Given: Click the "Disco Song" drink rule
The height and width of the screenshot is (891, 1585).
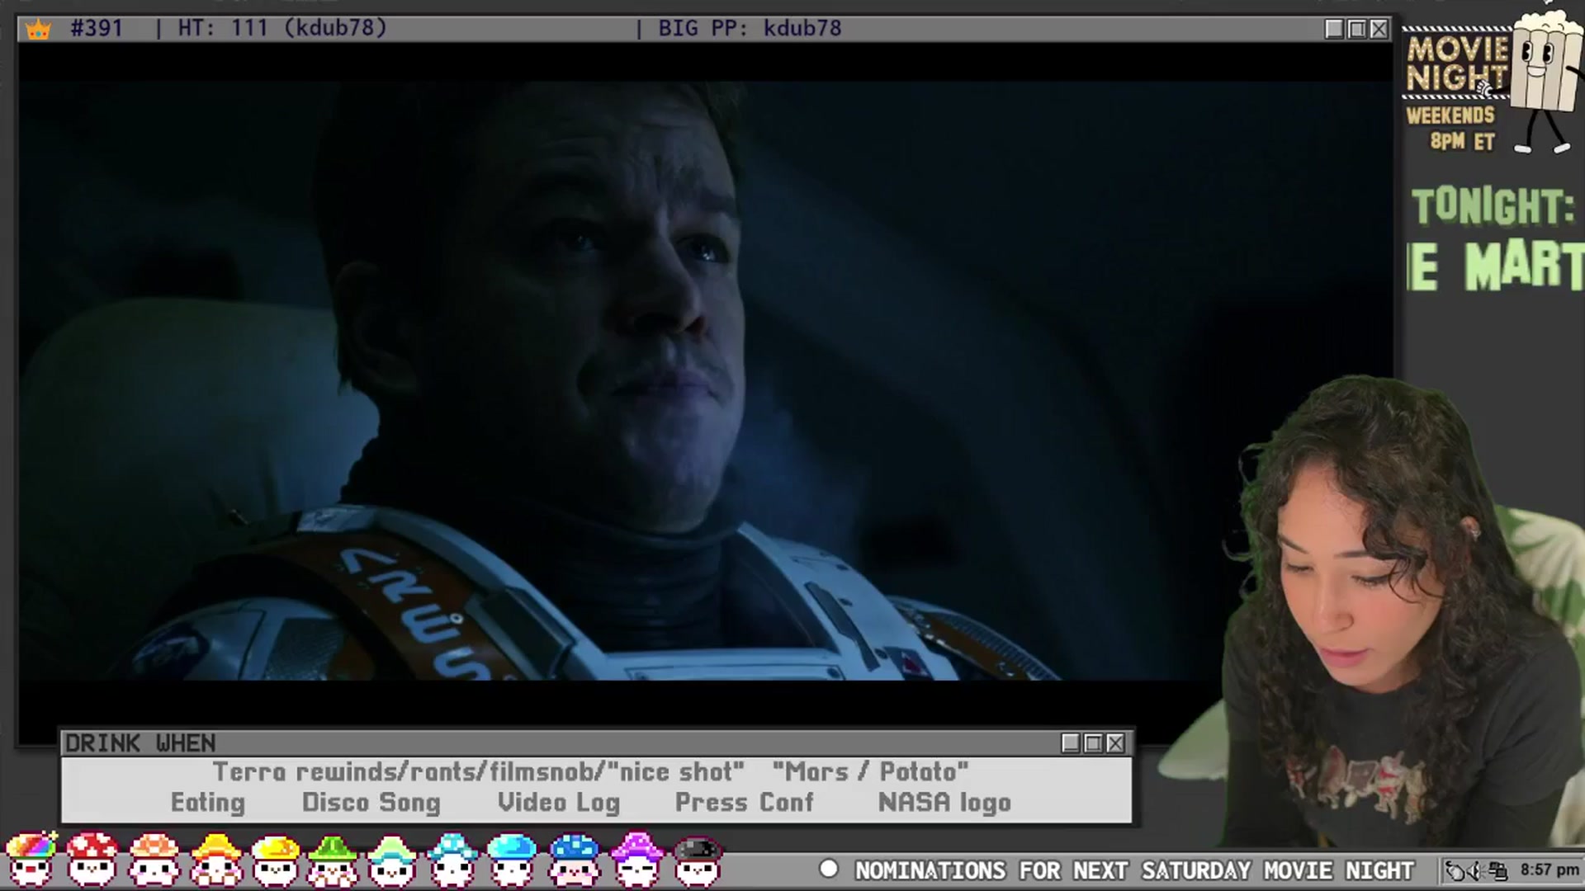Looking at the screenshot, I should coord(371,803).
